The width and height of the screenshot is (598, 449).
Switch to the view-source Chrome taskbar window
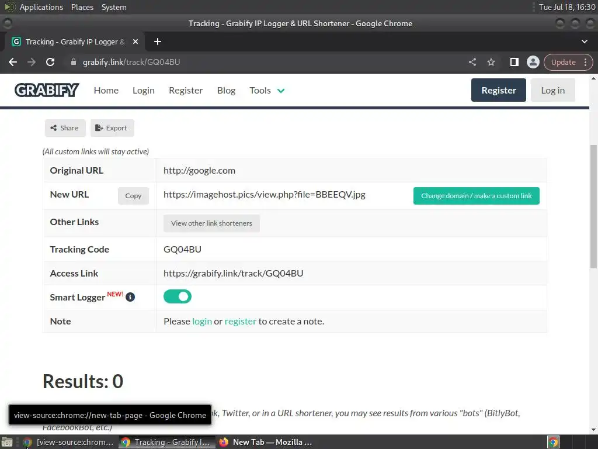pyautogui.click(x=69, y=442)
